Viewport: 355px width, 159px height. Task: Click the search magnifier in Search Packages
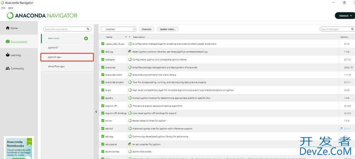[353, 29]
